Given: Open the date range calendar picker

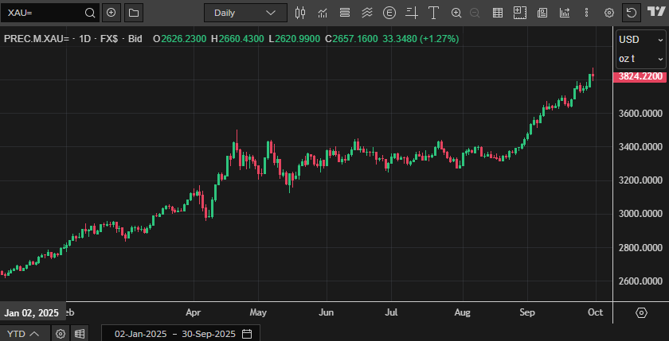Looking at the screenshot, I should [x=247, y=334].
